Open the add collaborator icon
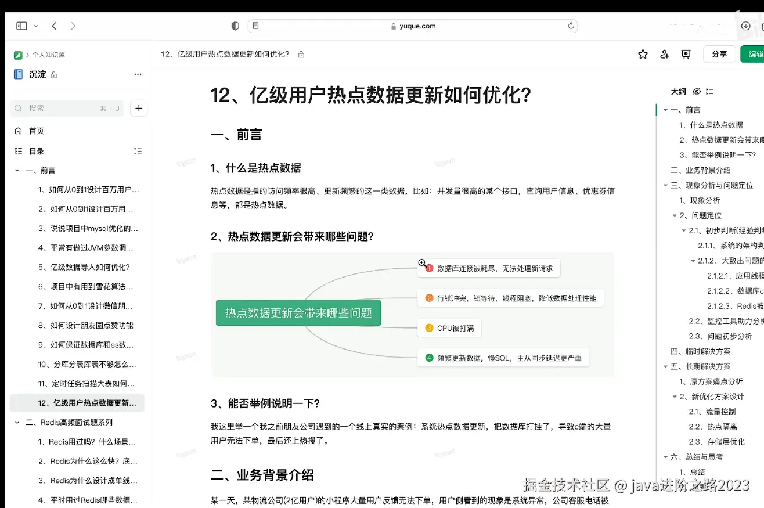Screen dimensions: 764x508 coord(664,54)
